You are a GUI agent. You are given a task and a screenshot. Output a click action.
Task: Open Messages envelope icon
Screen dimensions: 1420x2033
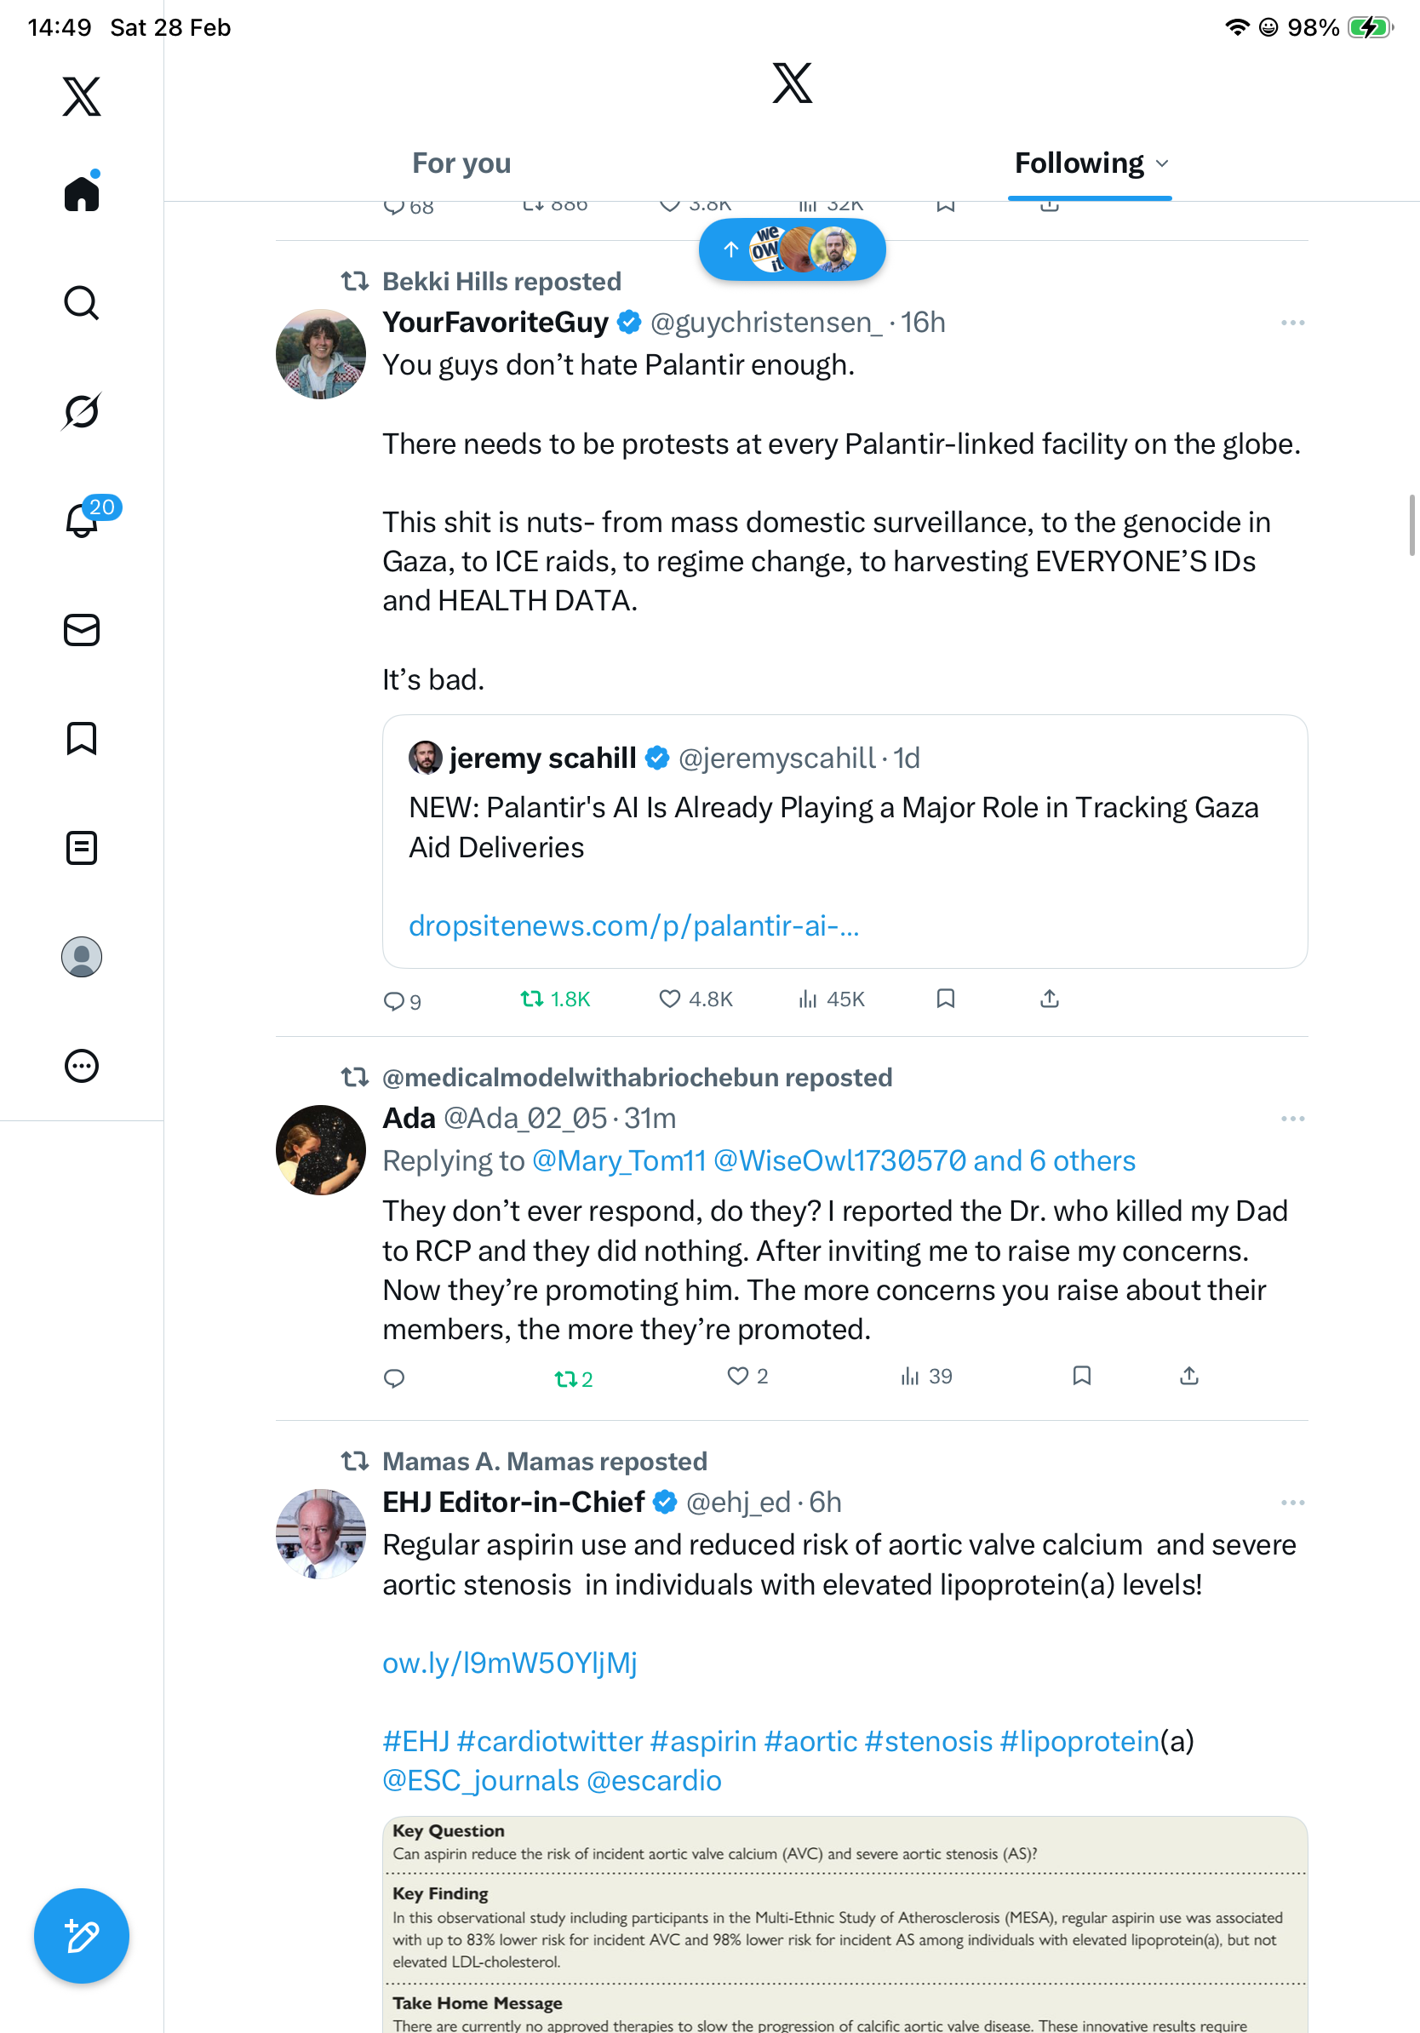[x=82, y=629]
